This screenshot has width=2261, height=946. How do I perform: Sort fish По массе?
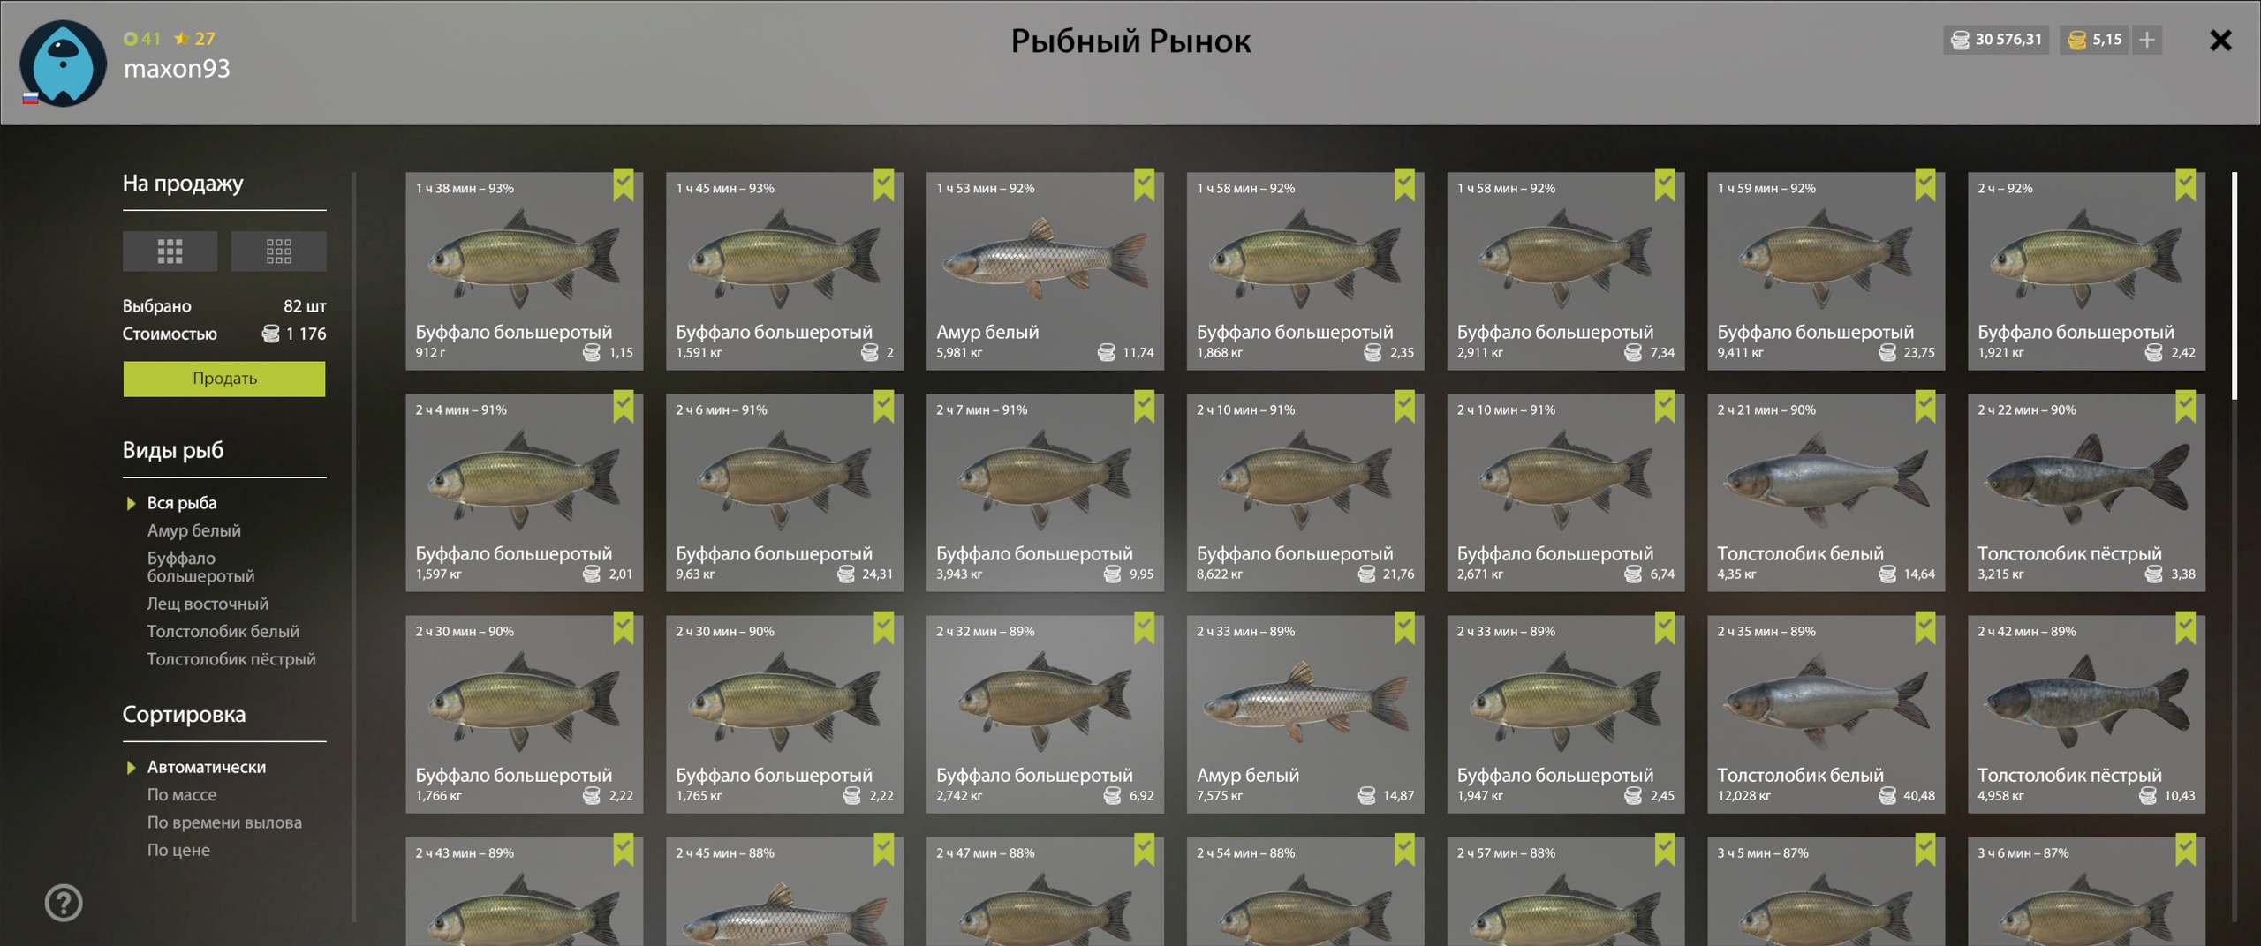(181, 794)
